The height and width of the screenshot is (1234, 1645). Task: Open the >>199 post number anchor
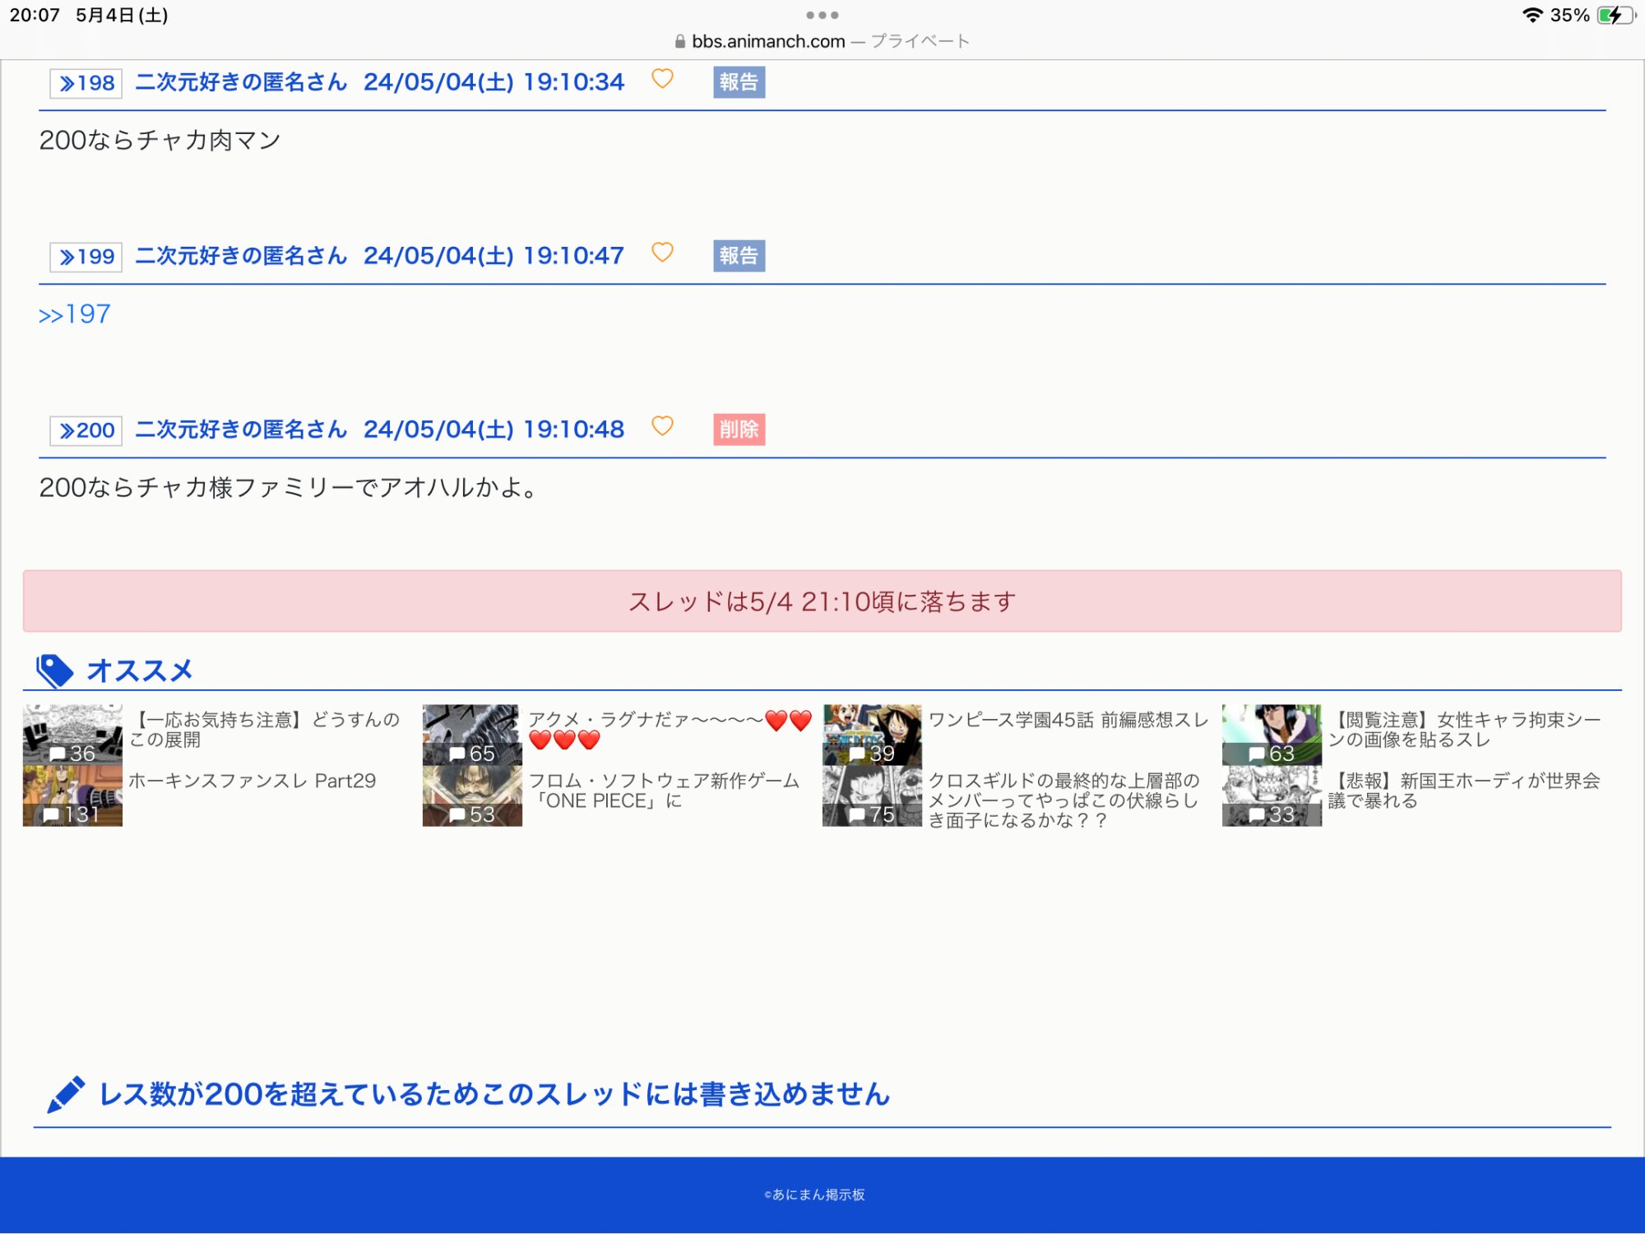86,257
